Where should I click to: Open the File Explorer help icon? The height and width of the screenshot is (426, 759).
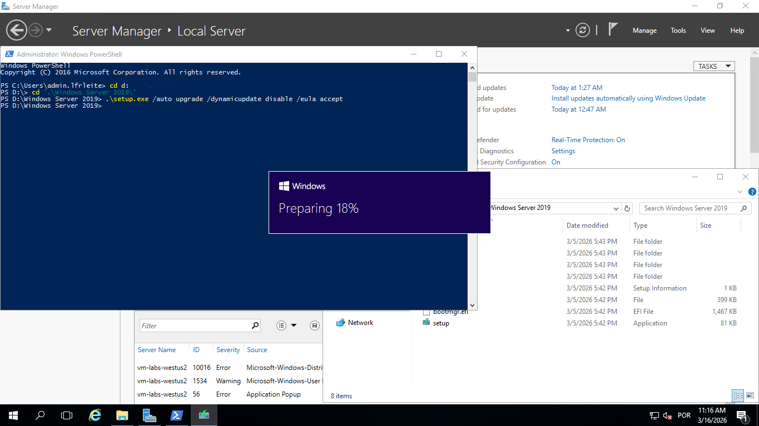point(752,192)
